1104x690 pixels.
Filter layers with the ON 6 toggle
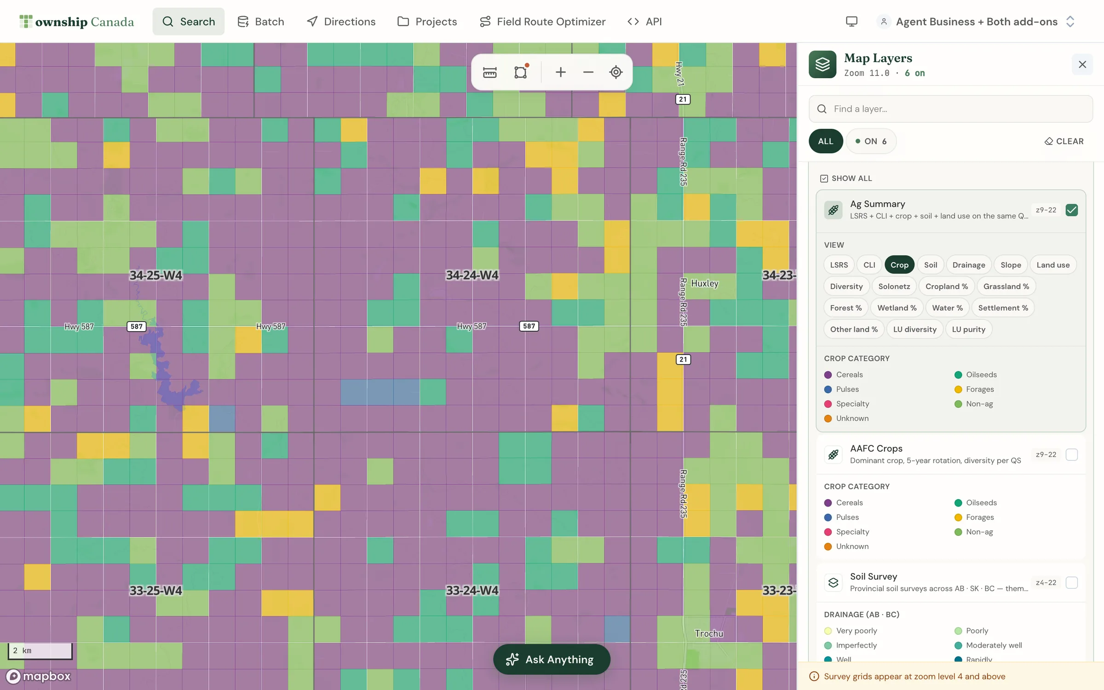coord(871,141)
